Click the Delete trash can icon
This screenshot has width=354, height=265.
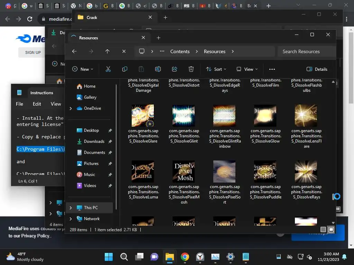(x=191, y=69)
